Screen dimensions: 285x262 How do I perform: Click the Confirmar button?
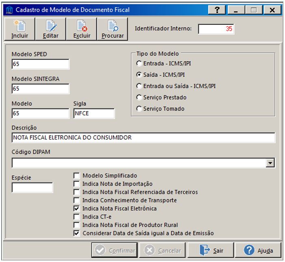click(114, 250)
